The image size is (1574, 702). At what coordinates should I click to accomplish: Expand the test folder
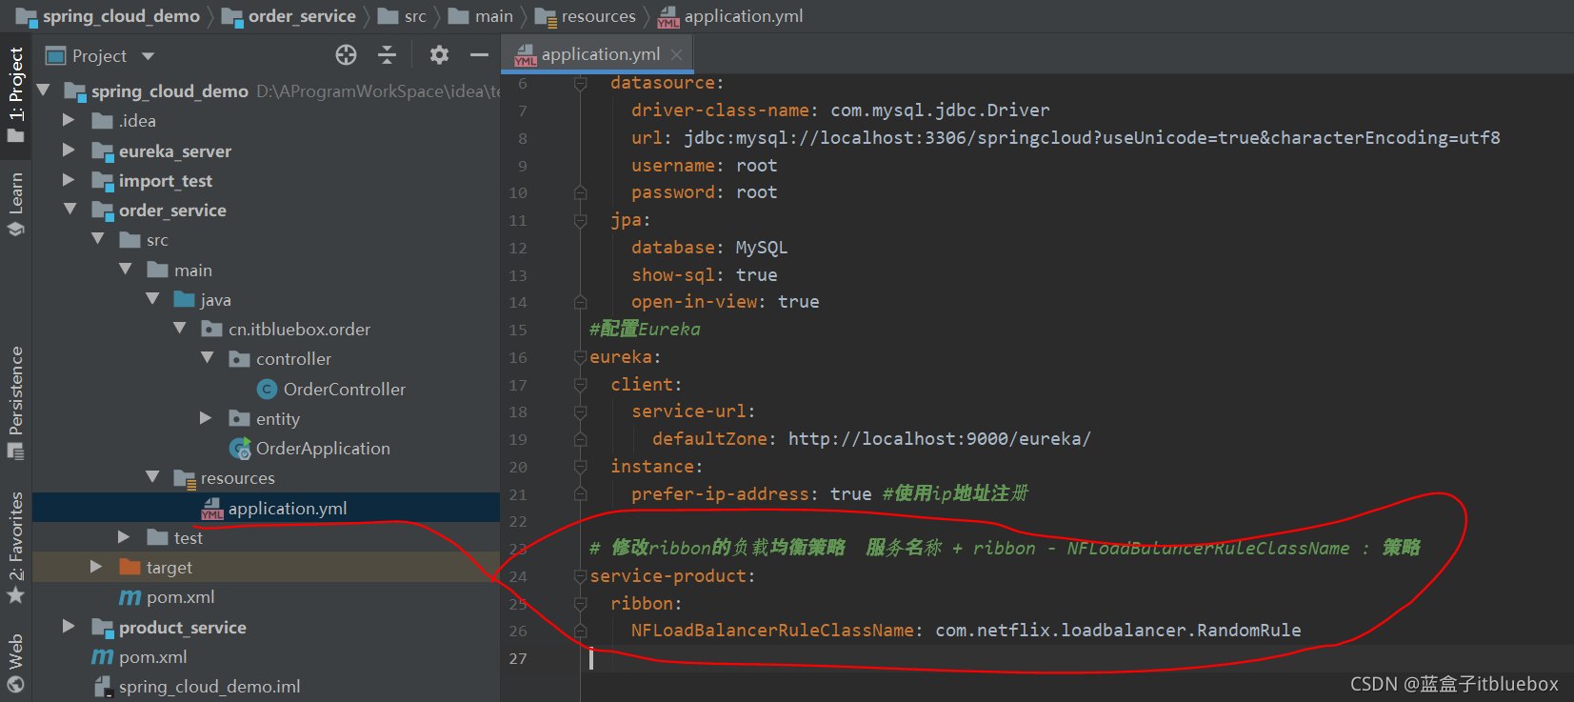(124, 537)
